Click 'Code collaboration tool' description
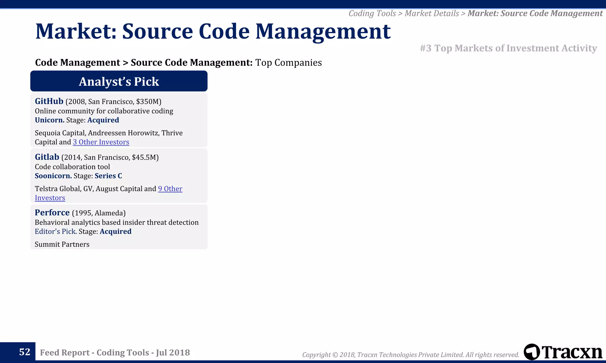606x363 pixels. tap(72, 167)
